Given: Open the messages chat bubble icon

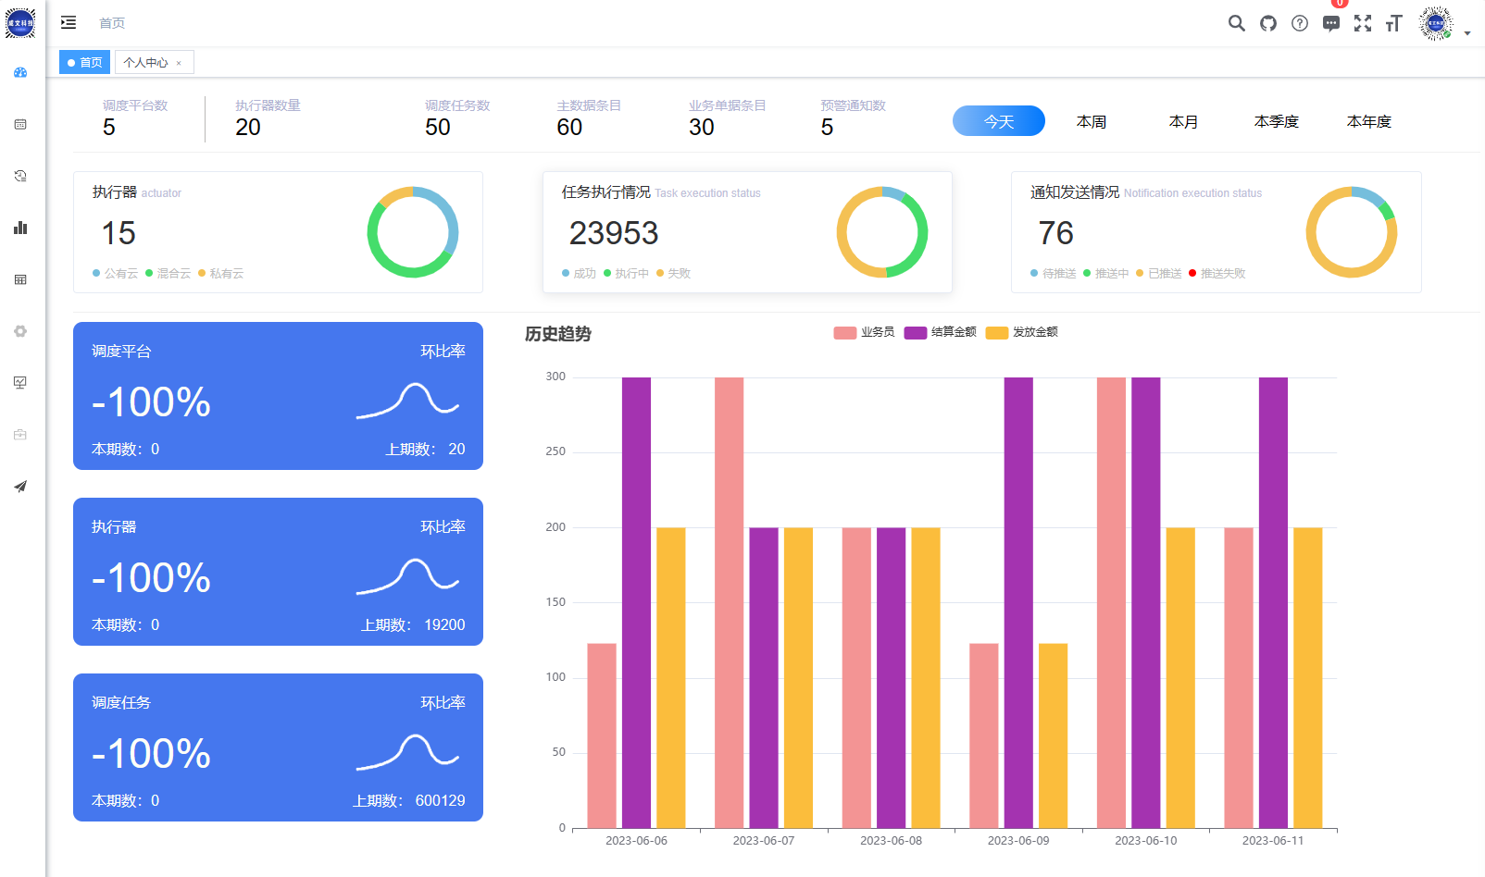Looking at the screenshot, I should (x=1331, y=23).
